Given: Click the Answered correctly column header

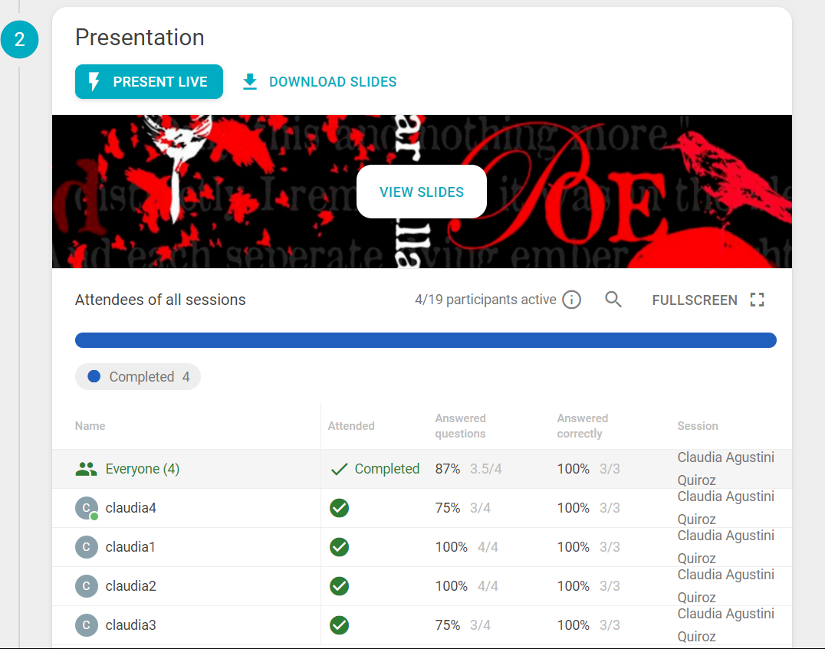Looking at the screenshot, I should pyautogui.click(x=583, y=426).
